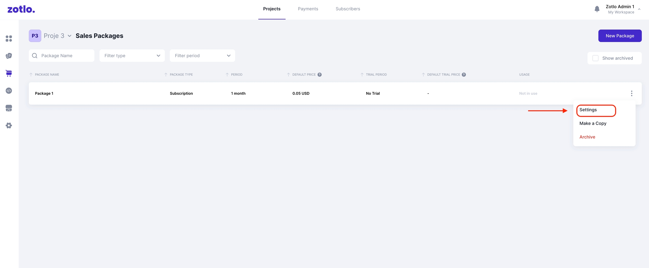Click the New Package button
The image size is (649, 268).
point(620,36)
